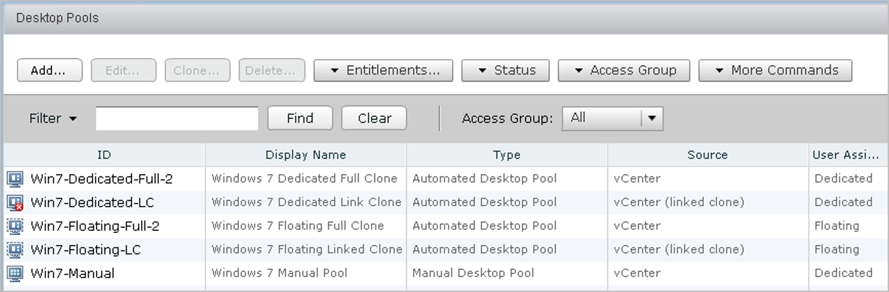
Task: Click the Add button
Action: [49, 71]
